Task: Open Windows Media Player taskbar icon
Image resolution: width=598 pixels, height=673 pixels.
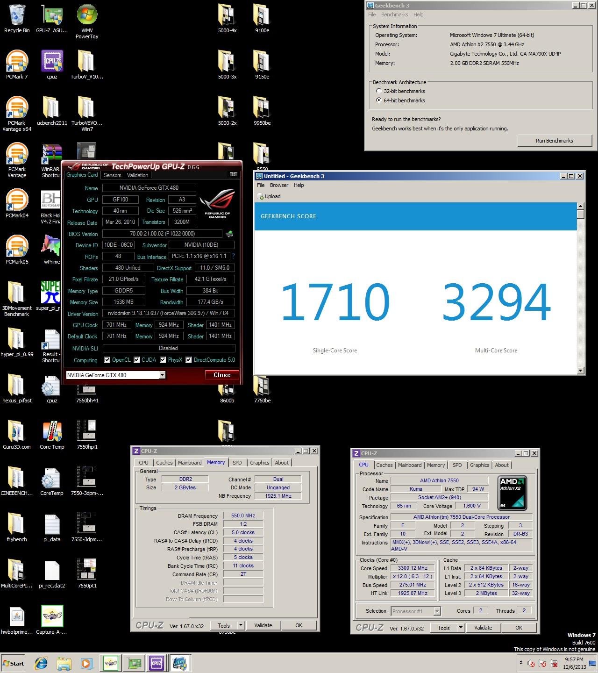Action: 86,663
